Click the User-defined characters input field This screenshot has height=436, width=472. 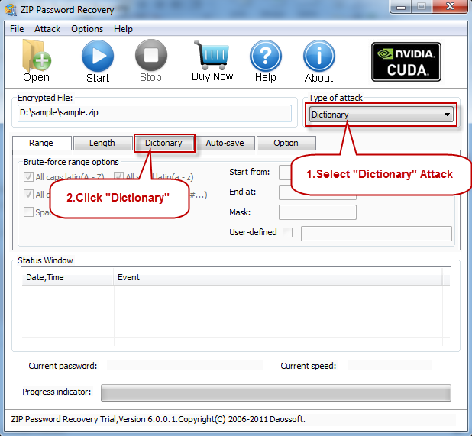click(x=377, y=234)
